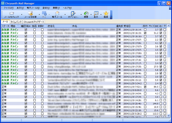Click the vertical scrollbar down arrow
Image resolution: width=172 pixels, height=123 pixels.
[x=169, y=115]
